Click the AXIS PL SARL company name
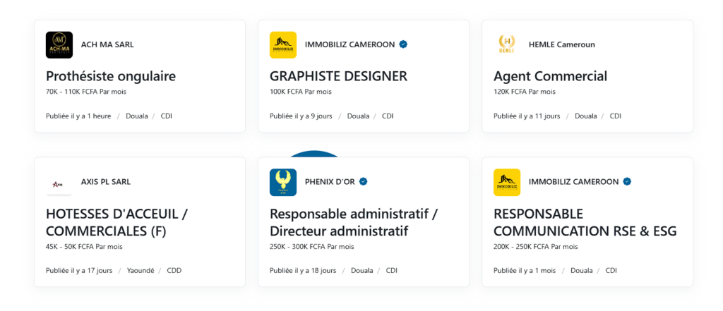 (106, 181)
